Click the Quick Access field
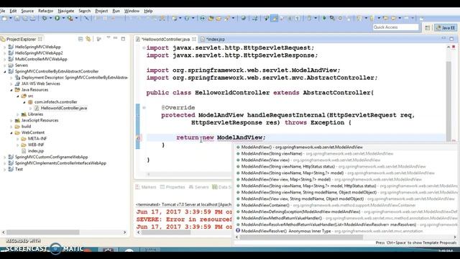The width and height of the screenshot is (460, 259). (x=395, y=27)
